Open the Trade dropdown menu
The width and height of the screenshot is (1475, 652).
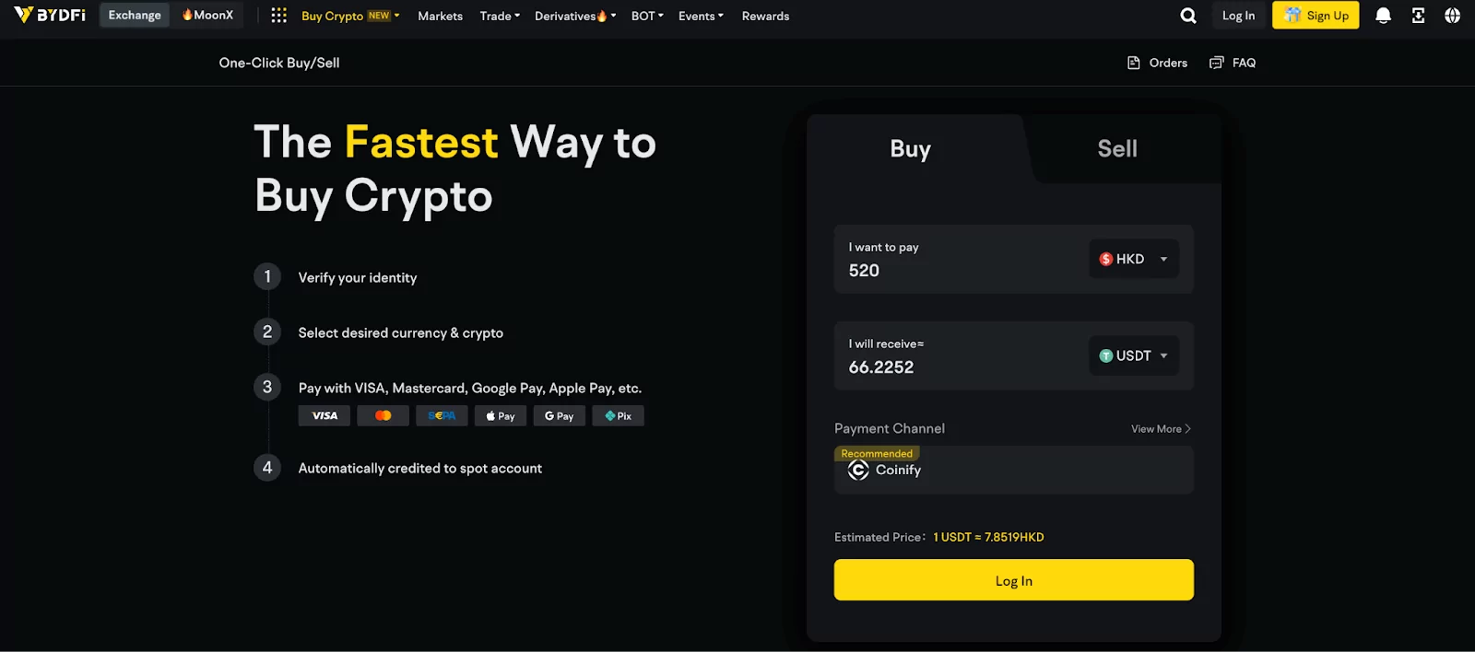coord(500,16)
